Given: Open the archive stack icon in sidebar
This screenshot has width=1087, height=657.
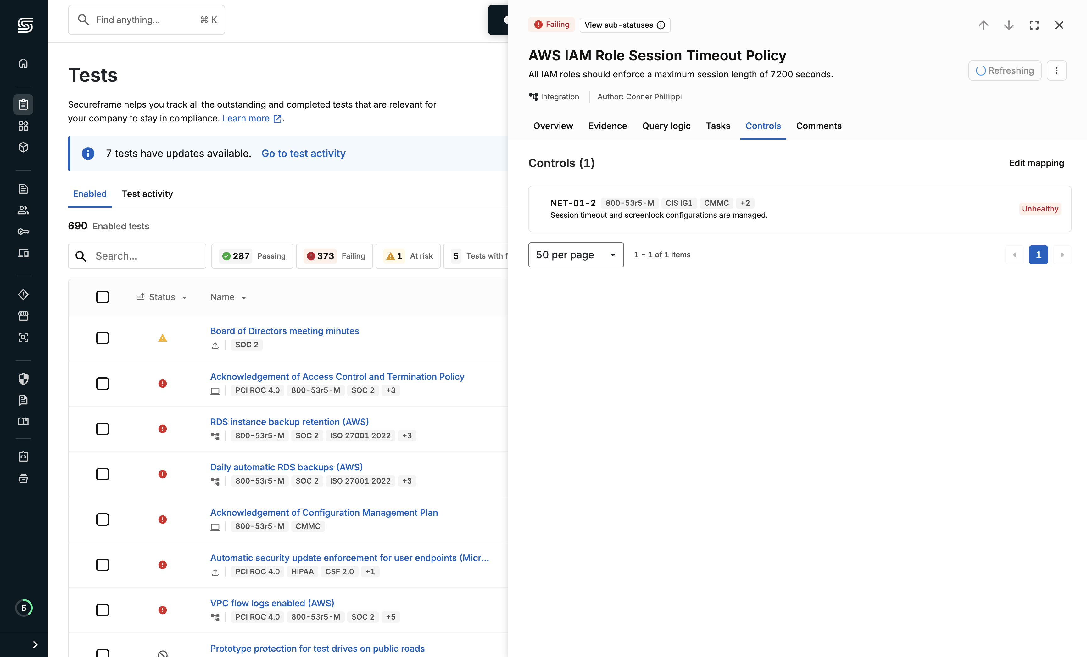Looking at the screenshot, I should point(23,478).
